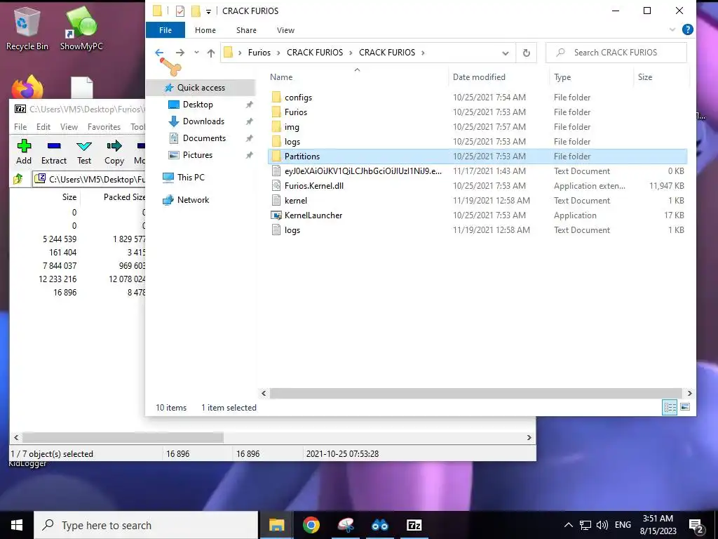Open the binoculars app in taskbar

tap(379, 525)
